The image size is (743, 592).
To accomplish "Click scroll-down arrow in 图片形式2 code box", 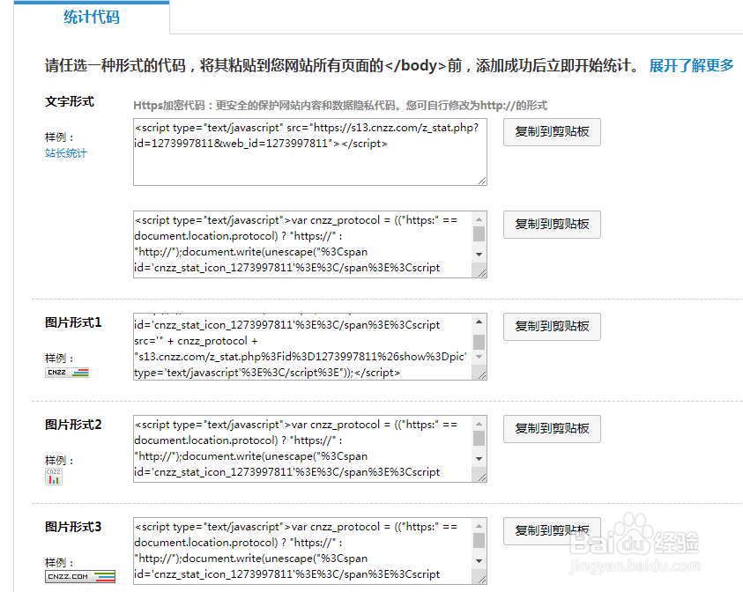I will [479, 459].
